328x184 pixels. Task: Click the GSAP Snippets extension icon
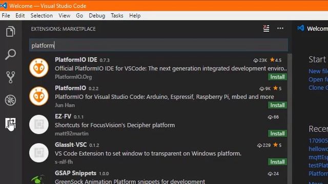[38, 179]
